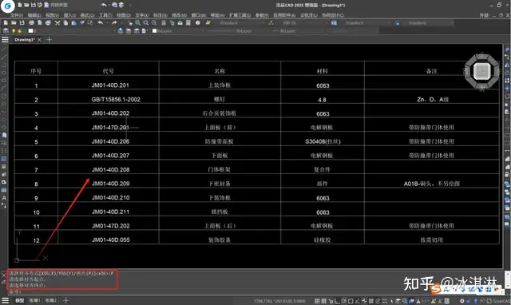Click the Zoom realtime magnifier icon

[138, 23]
